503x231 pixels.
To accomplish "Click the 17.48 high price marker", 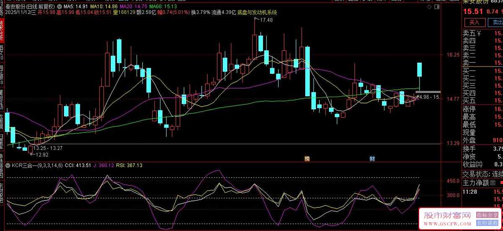I will tap(266, 20).
